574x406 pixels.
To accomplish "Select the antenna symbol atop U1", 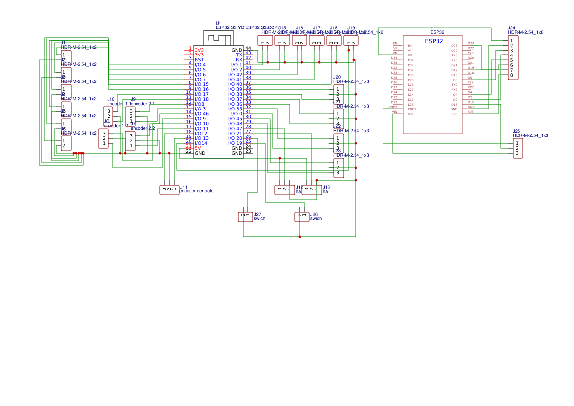I will pyautogui.click(x=218, y=38).
